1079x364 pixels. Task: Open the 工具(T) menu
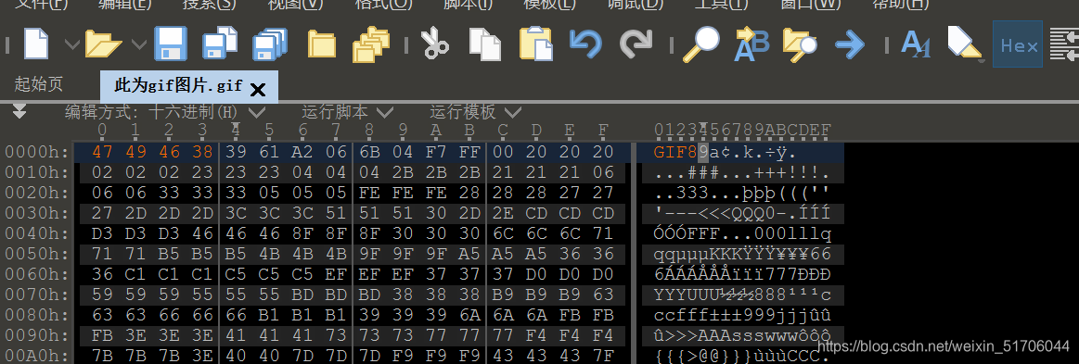(x=721, y=4)
